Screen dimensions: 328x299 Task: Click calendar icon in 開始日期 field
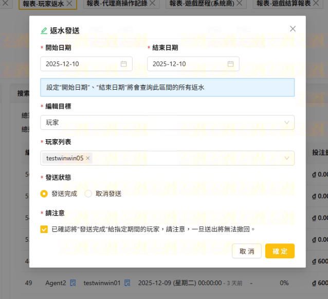[x=123, y=64]
